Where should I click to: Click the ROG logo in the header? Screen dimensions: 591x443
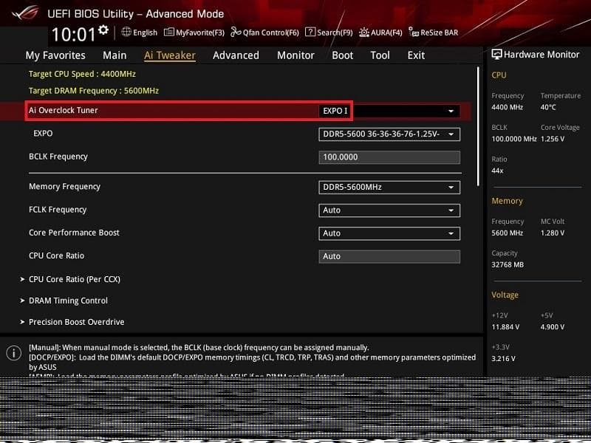(x=25, y=13)
